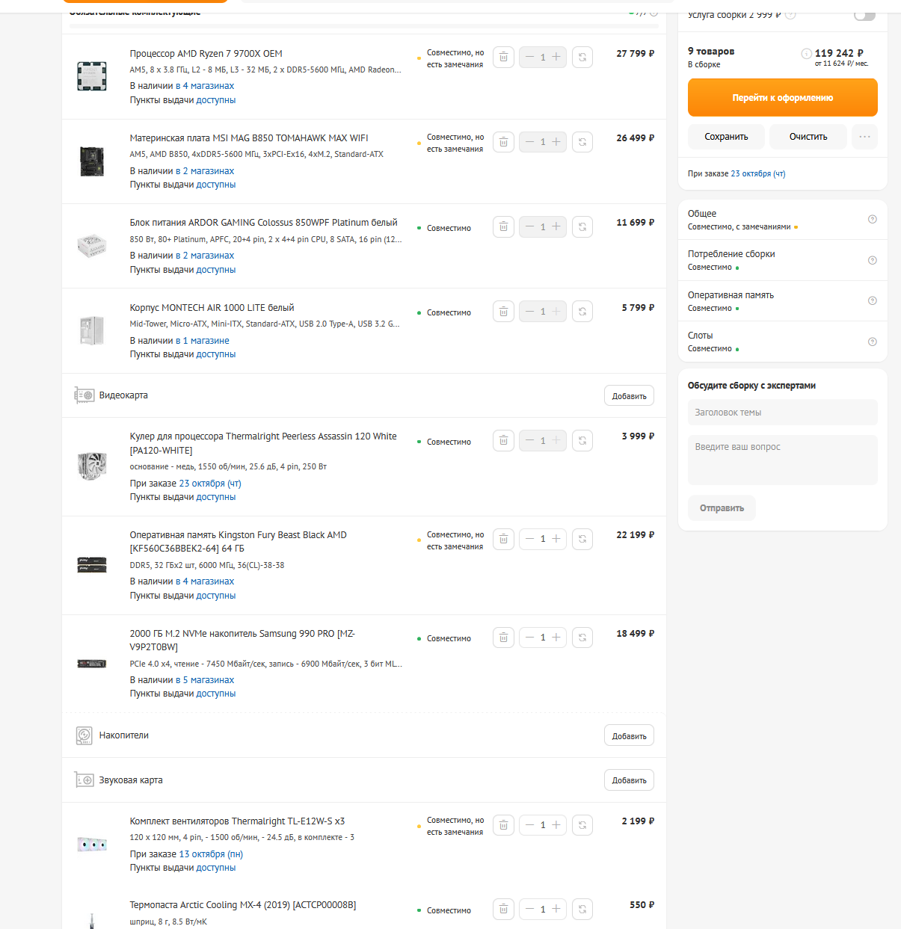901x929 pixels.
Task: Focus the Заголовок темы input field
Action: tap(782, 413)
